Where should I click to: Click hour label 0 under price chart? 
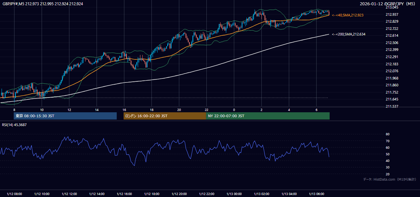[x=234, y=110]
